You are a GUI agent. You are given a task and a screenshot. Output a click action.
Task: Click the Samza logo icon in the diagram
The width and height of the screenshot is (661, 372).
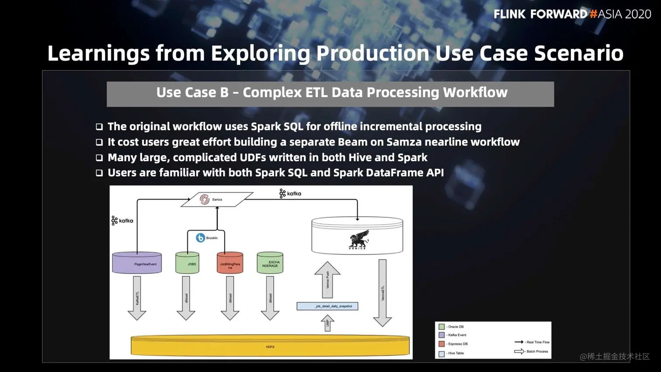pyautogui.click(x=205, y=199)
